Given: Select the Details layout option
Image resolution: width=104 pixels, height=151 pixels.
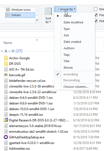Looking at the screenshot, I should (x=20, y=15).
